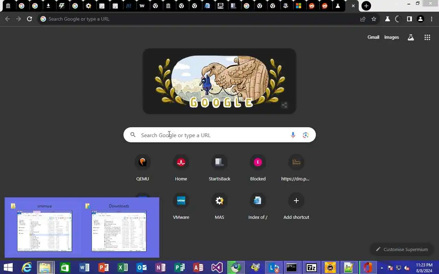Go forward to next page
Screen dimensions: 439x274
point(19,19)
